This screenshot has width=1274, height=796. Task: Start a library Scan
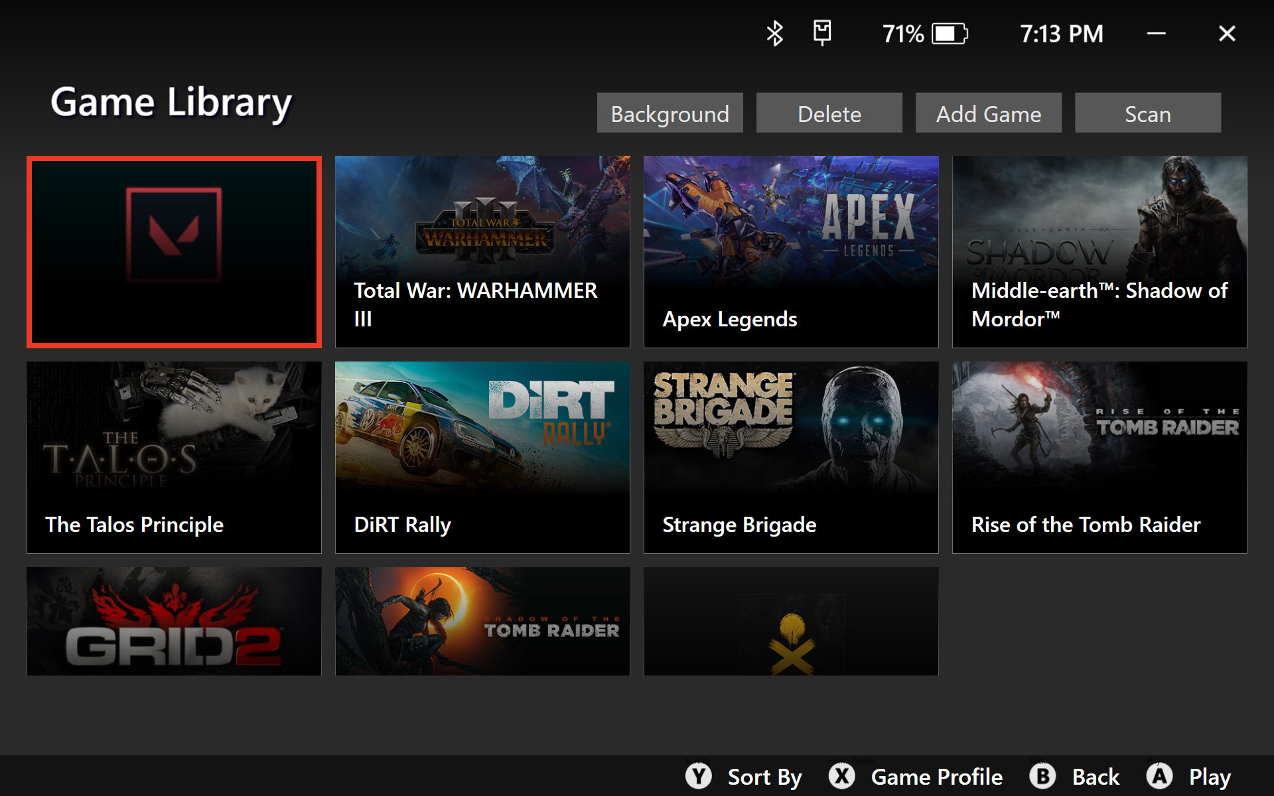pos(1147,113)
